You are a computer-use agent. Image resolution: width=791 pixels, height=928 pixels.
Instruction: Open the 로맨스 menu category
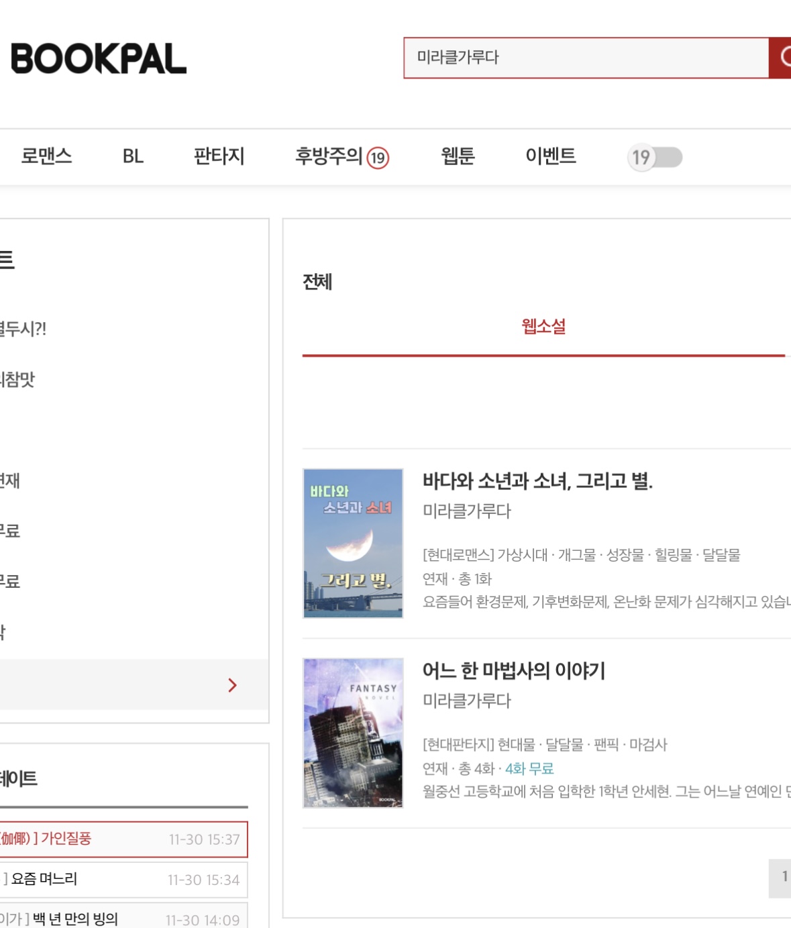coord(46,156)
